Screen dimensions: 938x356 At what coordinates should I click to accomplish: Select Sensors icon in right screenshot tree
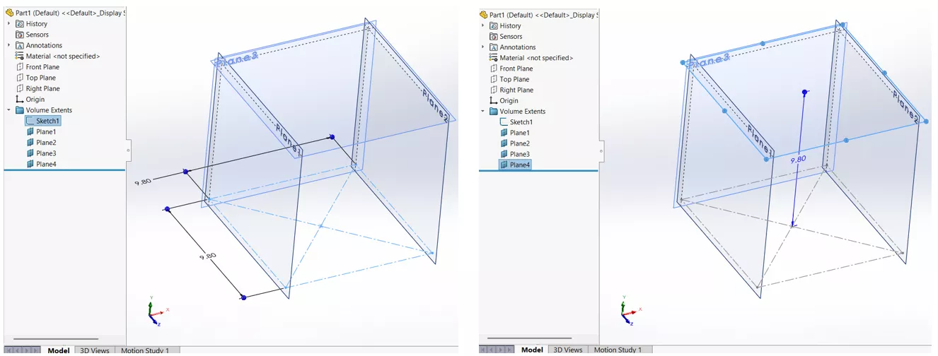point(494,36)
